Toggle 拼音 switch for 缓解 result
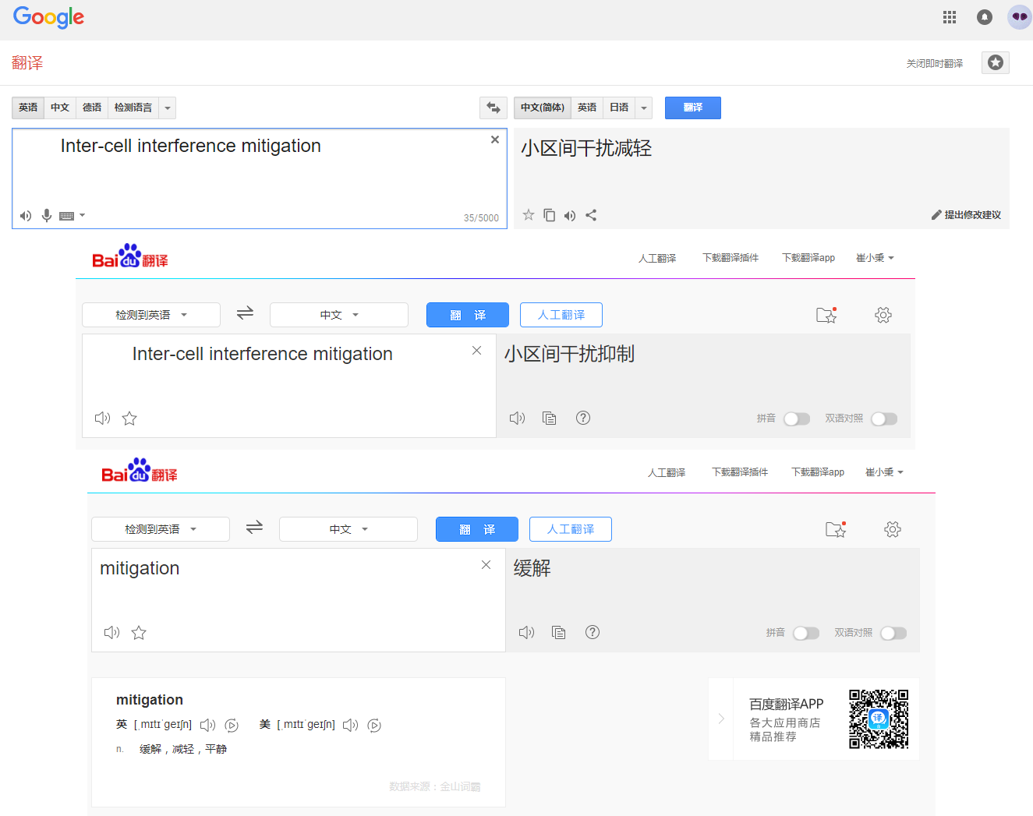Viewport: 1033px width, 816px height. click(x=806, y=634)
